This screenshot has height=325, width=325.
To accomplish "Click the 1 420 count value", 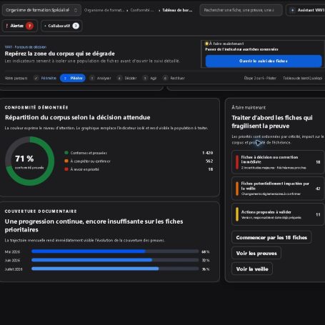I will [208, 153].
